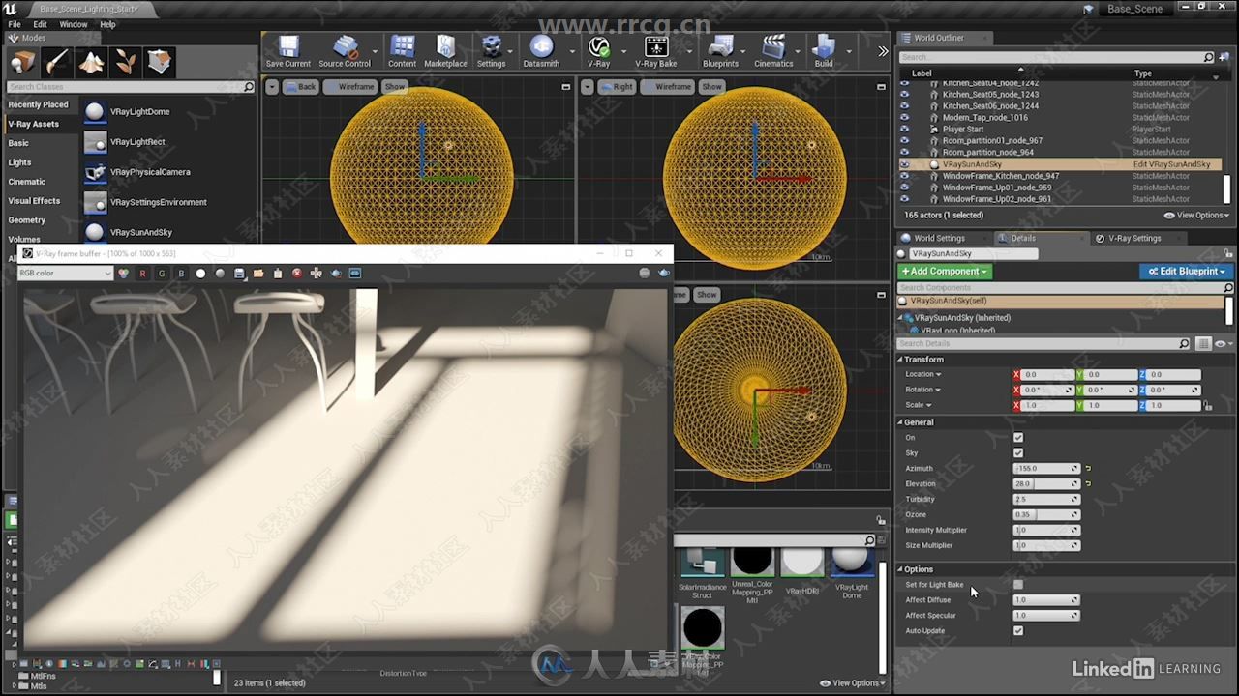Click the red clear image icon in frame buffer
The width and height of the screenshot is (1239, 696).
point(297,274)
